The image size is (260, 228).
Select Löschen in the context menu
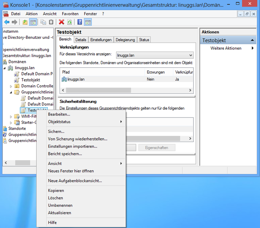click(x=55, y=198)
